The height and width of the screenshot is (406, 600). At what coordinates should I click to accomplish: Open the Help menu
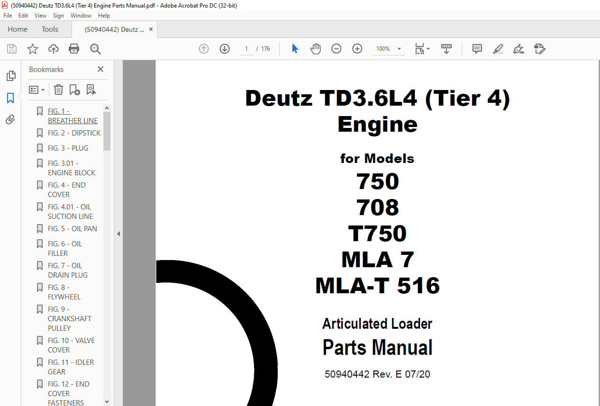[104, 16]
